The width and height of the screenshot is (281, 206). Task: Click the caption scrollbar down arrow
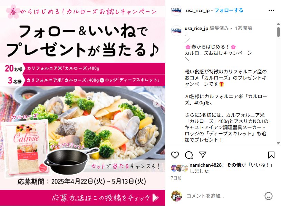click(x=278, y=143)
